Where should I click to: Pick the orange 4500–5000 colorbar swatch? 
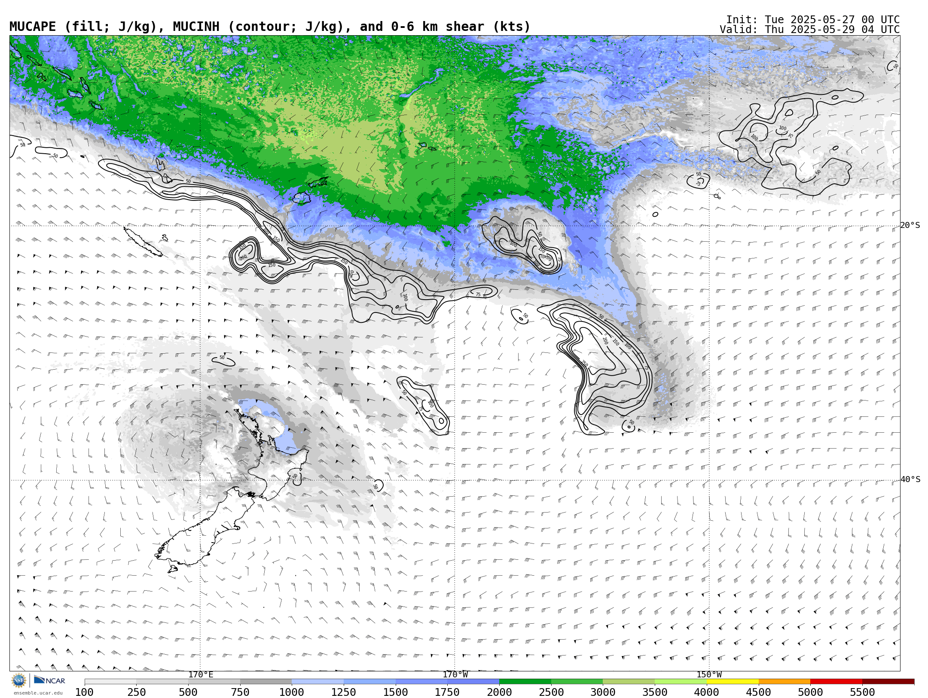tap(785, 682)
